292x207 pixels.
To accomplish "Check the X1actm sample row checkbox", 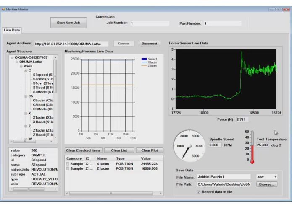I will [68, 164].
